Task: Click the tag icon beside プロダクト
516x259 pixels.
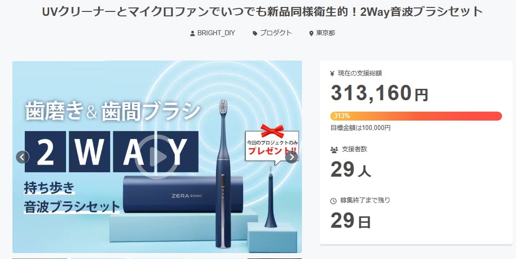Action: pos(255,34)
